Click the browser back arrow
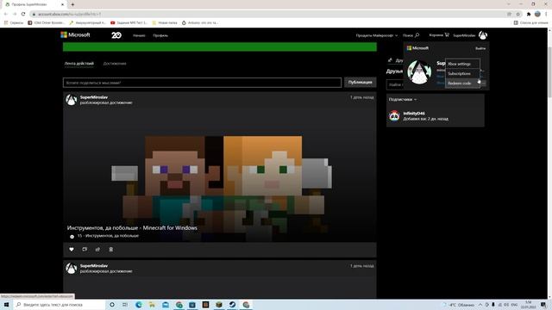The height and width of the screenshot is (310, 552). 6,14
